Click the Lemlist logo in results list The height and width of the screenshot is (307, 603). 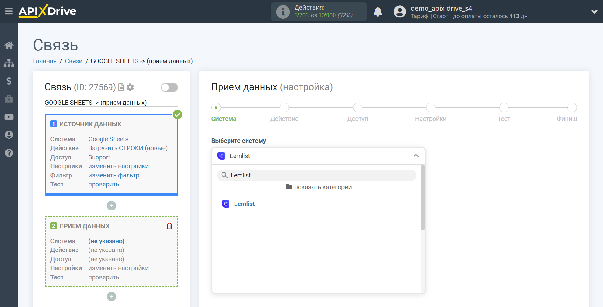[x=226, y=204]
